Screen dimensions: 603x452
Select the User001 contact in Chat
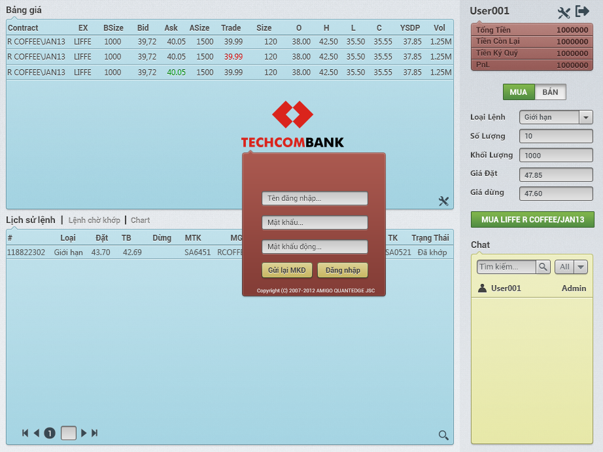(x=506, y=288)
